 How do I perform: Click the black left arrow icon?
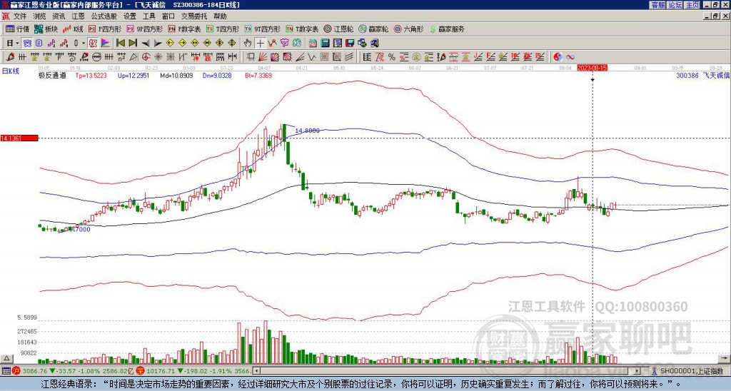pyautogui.click(x=145, y=44)
